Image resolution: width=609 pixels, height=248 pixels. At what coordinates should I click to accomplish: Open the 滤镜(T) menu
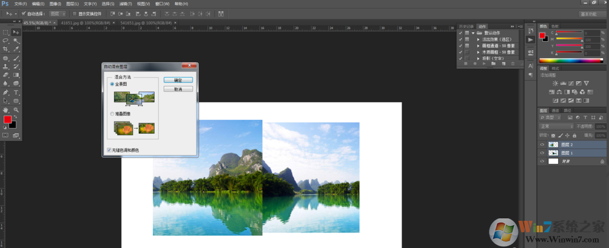point(126,4)
